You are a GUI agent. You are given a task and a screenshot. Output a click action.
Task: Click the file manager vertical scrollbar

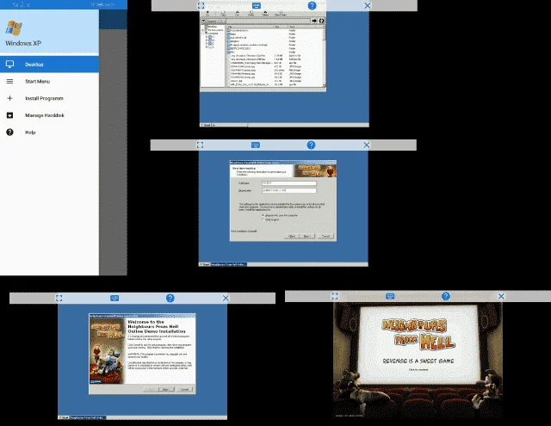coord(324,57)
